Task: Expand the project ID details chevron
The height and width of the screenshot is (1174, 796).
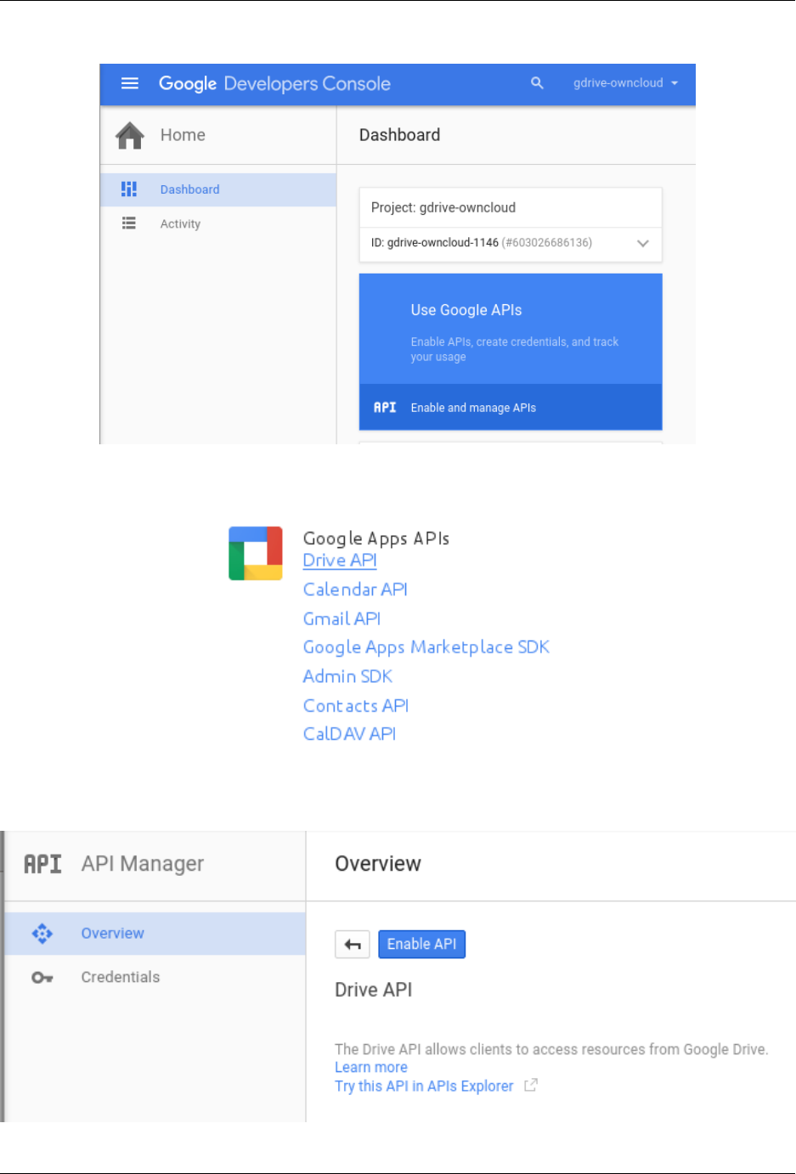Action: pos(643,243)
